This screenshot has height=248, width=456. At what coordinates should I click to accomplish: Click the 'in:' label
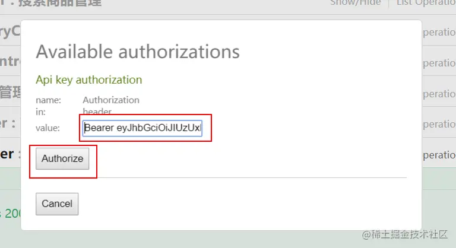[41, 112]
